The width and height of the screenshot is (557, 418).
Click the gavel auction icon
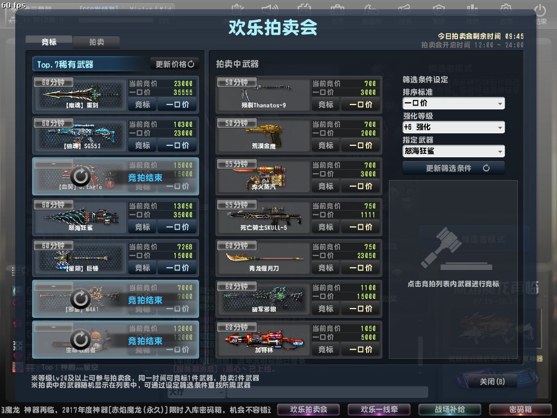pos(456,249)
